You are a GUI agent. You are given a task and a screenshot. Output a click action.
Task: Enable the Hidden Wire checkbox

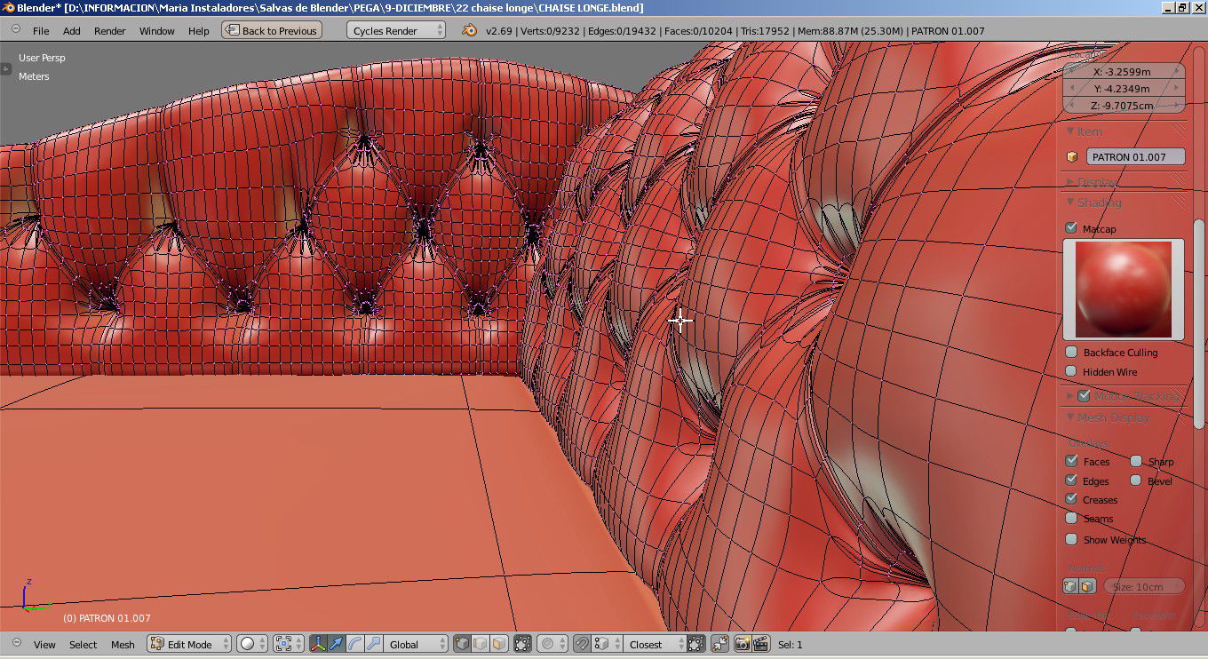1071,371
